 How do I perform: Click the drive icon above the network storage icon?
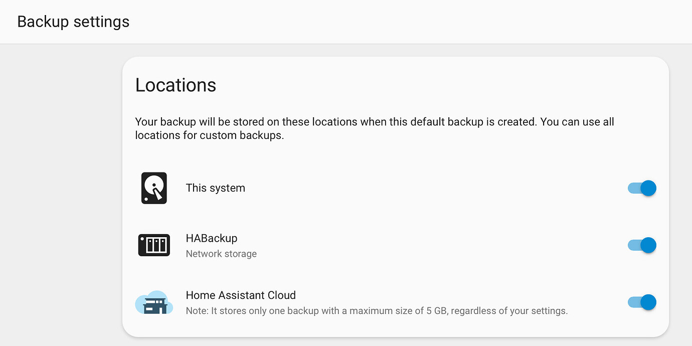point(154,188)
